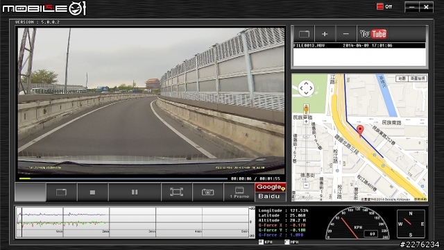This screenshot has width=444, height=250.
Task: Click the G-force graph timeline
Action: tap(133, 222)
